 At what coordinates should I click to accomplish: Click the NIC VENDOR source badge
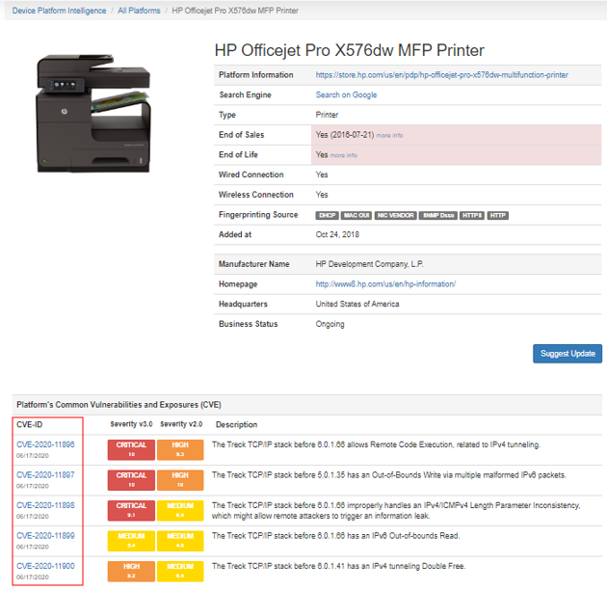coord(394,215)
